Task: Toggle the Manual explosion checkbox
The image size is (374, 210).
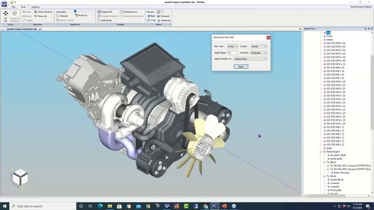Action: (x=57, y=16)
